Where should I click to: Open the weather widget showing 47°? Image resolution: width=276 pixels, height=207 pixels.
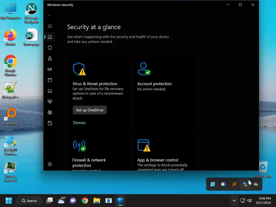click(x=61, y=201)
